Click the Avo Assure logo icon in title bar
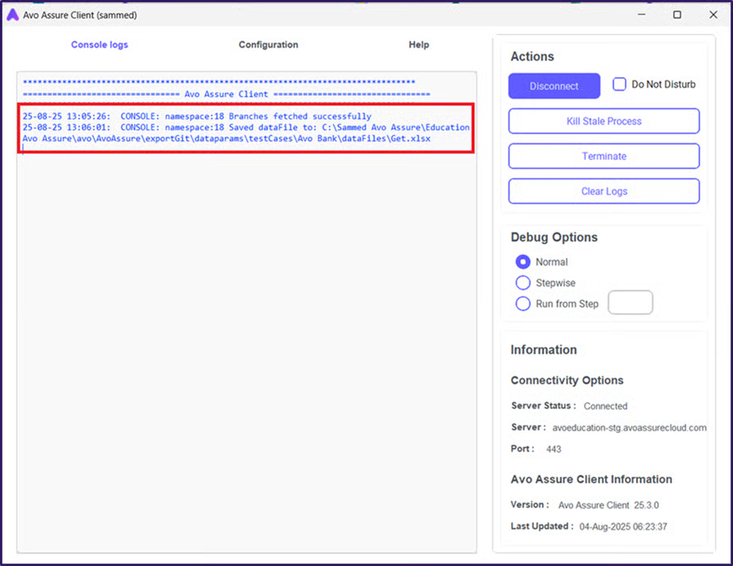 12,15
